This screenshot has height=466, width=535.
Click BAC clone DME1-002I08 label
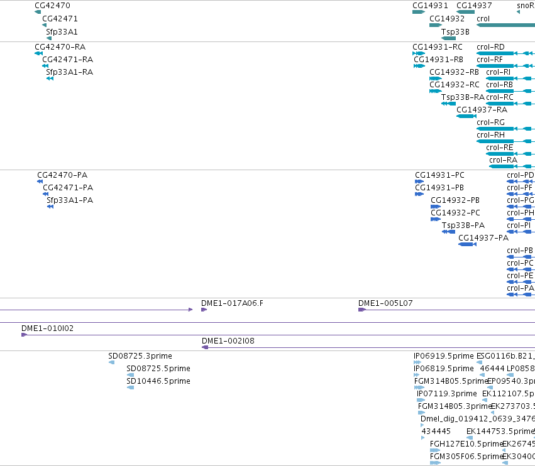pyautogui.click(x=228, y=341)
